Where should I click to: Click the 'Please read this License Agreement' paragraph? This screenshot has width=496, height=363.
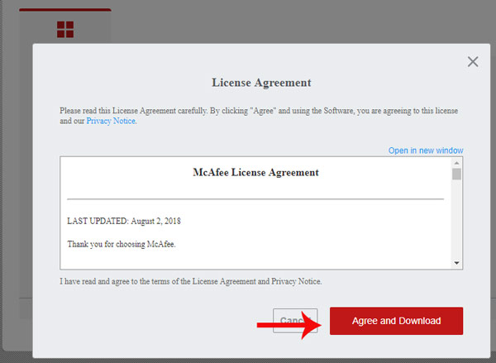click(259, 116)
